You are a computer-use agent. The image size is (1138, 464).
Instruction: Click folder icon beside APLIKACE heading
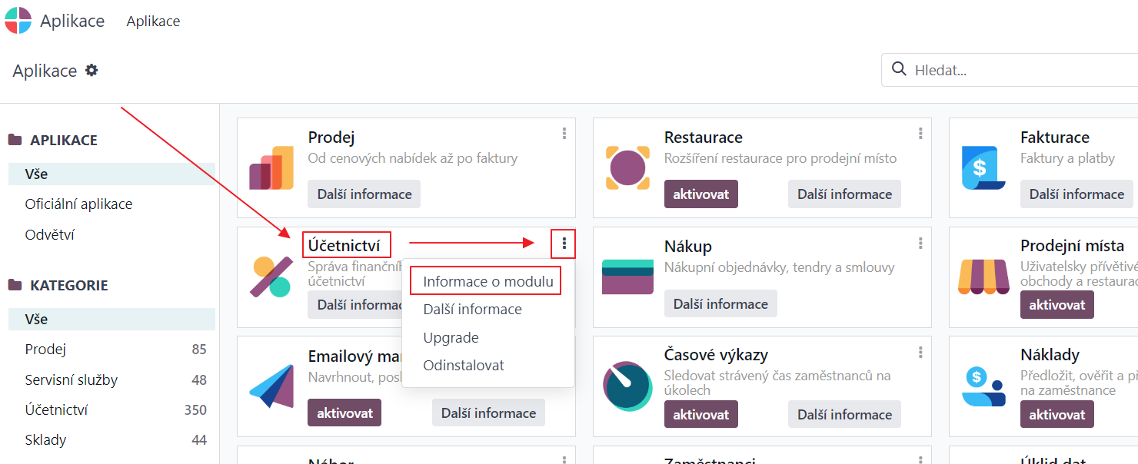pos(15,140)
